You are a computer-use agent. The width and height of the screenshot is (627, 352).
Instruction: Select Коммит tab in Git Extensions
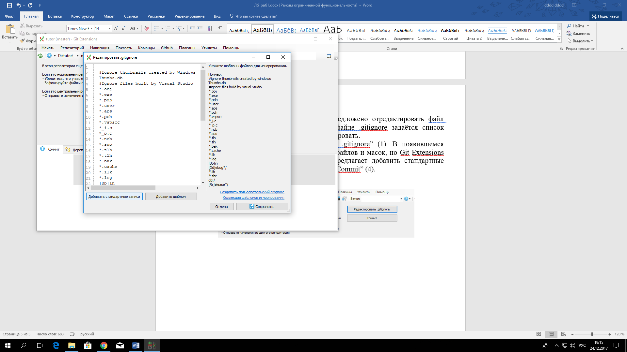(50, 149)
